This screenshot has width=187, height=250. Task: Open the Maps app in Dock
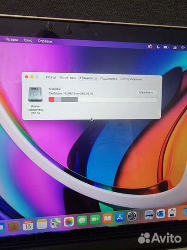coord(55,223)
